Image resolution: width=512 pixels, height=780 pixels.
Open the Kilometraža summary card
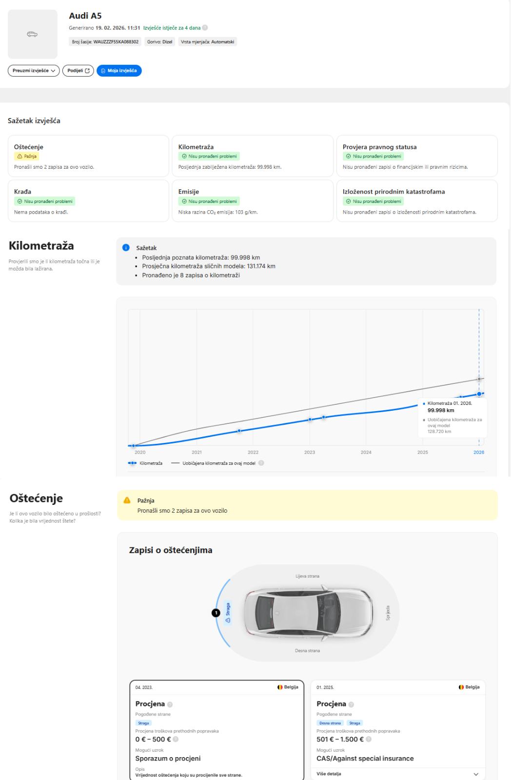click(252, 156)
